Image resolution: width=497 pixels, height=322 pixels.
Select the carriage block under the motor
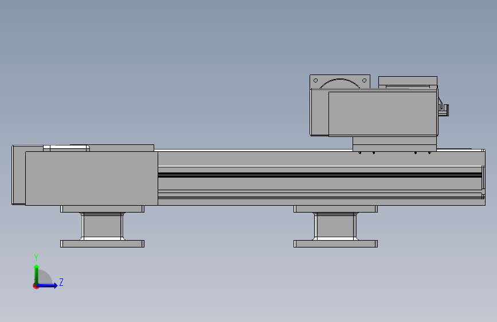point(394,144)
